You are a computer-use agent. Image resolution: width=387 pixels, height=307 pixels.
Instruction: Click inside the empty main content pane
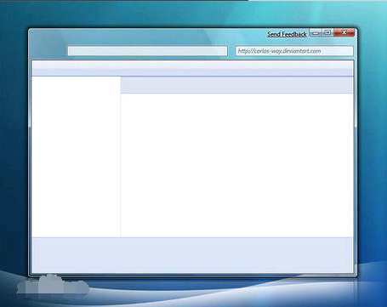[x=236, y=165]
